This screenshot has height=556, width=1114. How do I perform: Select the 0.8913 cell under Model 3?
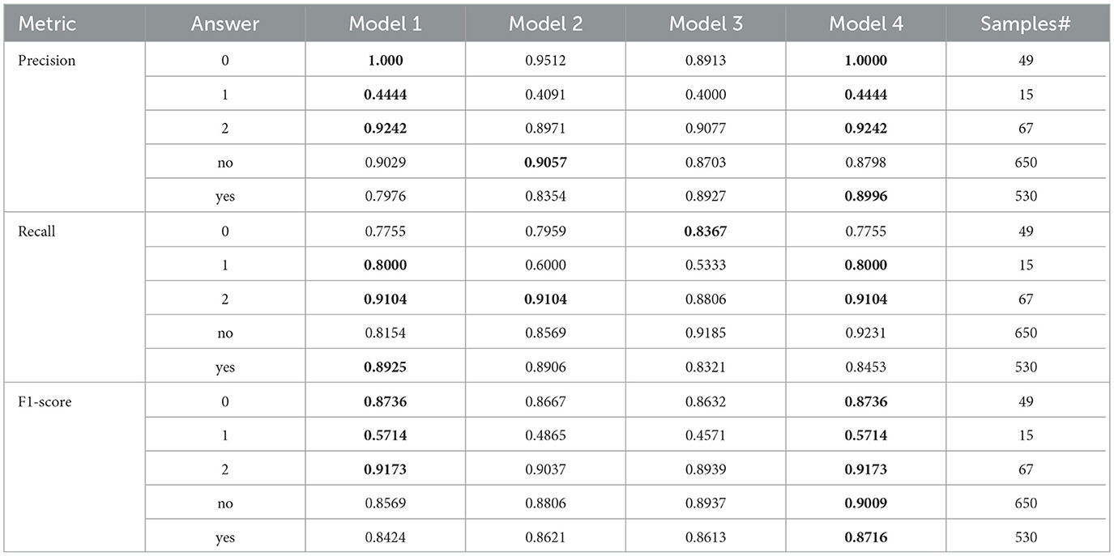point(706,61)
